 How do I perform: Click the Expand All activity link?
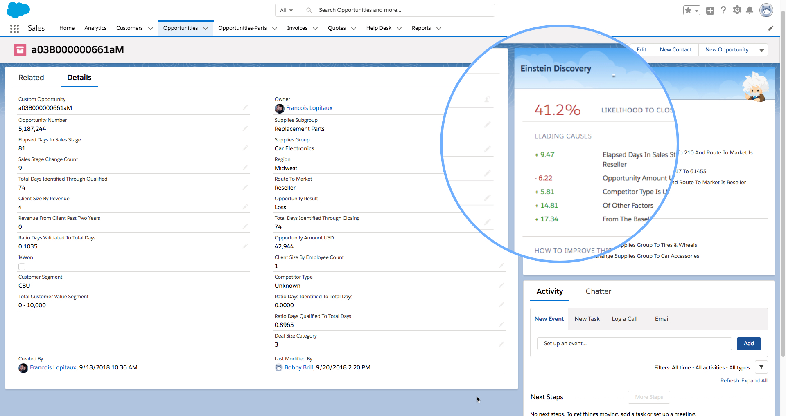click(754, 380)
